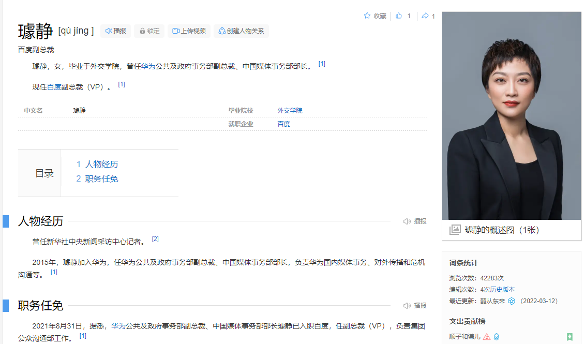Click editor name �World从东来

point(492,301)
